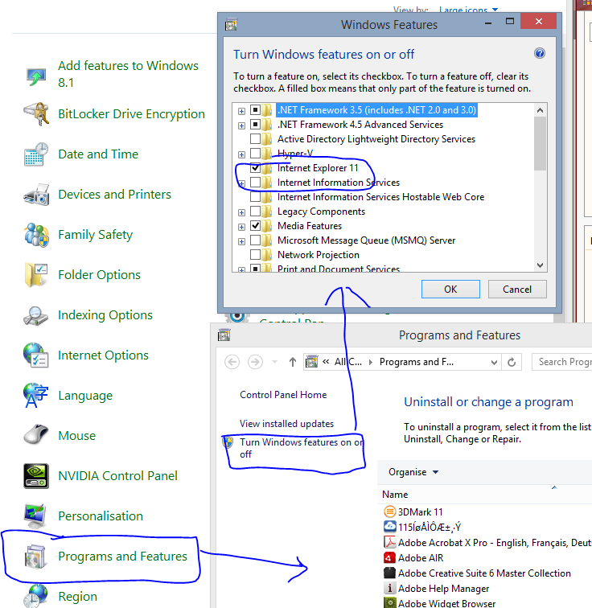
Task: Click the features list scrollbar down arrow
Action: (540, 265)
